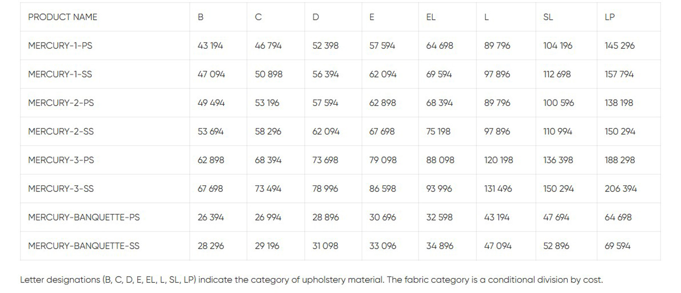Click MERCURY-2-PS price in column D
681x293 pixels.
coord(325,103)
